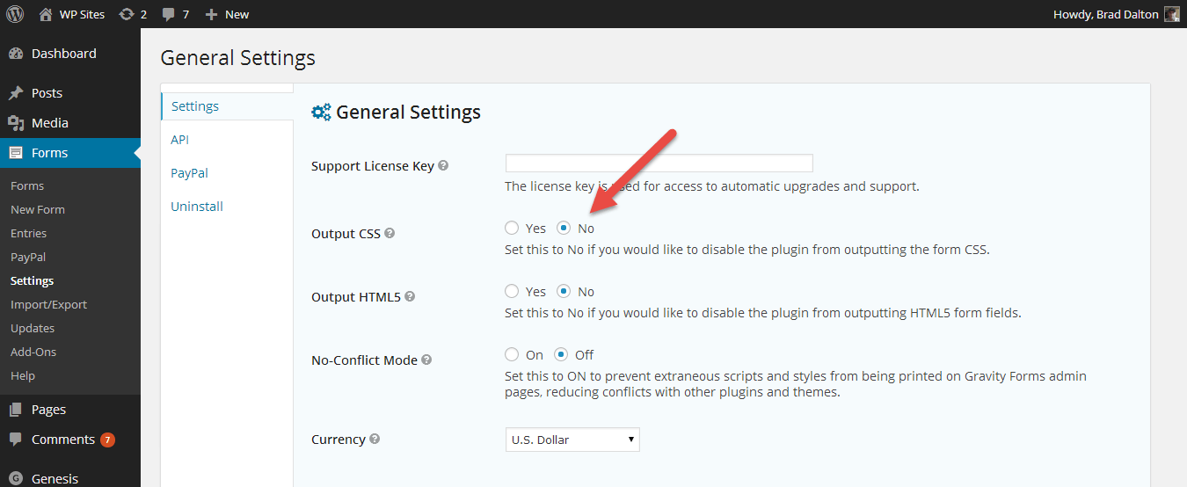Open PayPal submenu link under Forms
Screen dimensions: 1187x487
pos(28,257)
